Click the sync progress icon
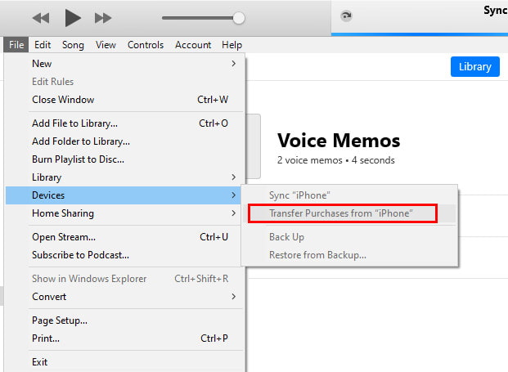Viewport: 508px width, 372px height. (346, 16)
